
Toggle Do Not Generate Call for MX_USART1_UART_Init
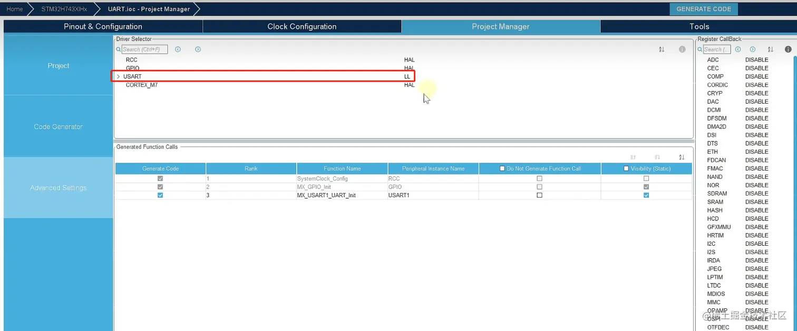coord(539,195)
